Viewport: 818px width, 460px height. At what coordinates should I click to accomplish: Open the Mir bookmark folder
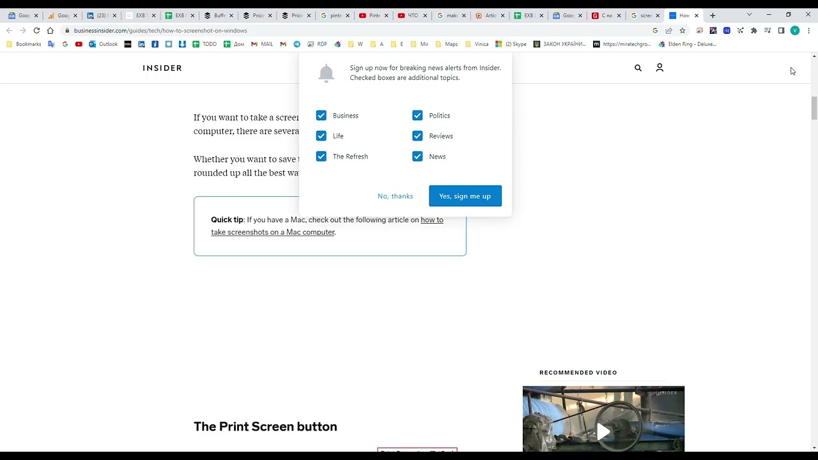tap(419, 44)
